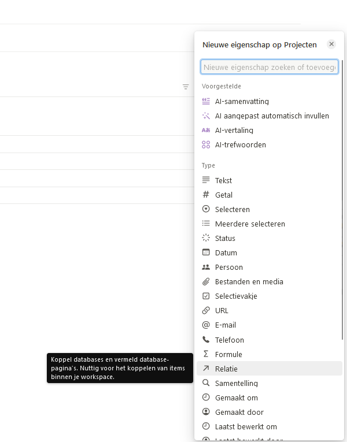347x442 pixels.
Task: Click the Samentelling magnifier icon
Action: (206, 383)
